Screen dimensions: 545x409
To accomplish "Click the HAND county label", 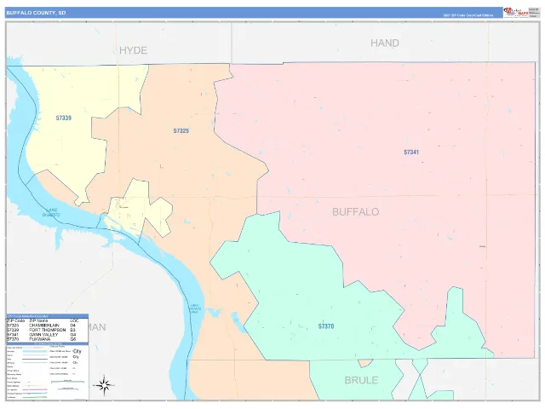I will point(384,43).
